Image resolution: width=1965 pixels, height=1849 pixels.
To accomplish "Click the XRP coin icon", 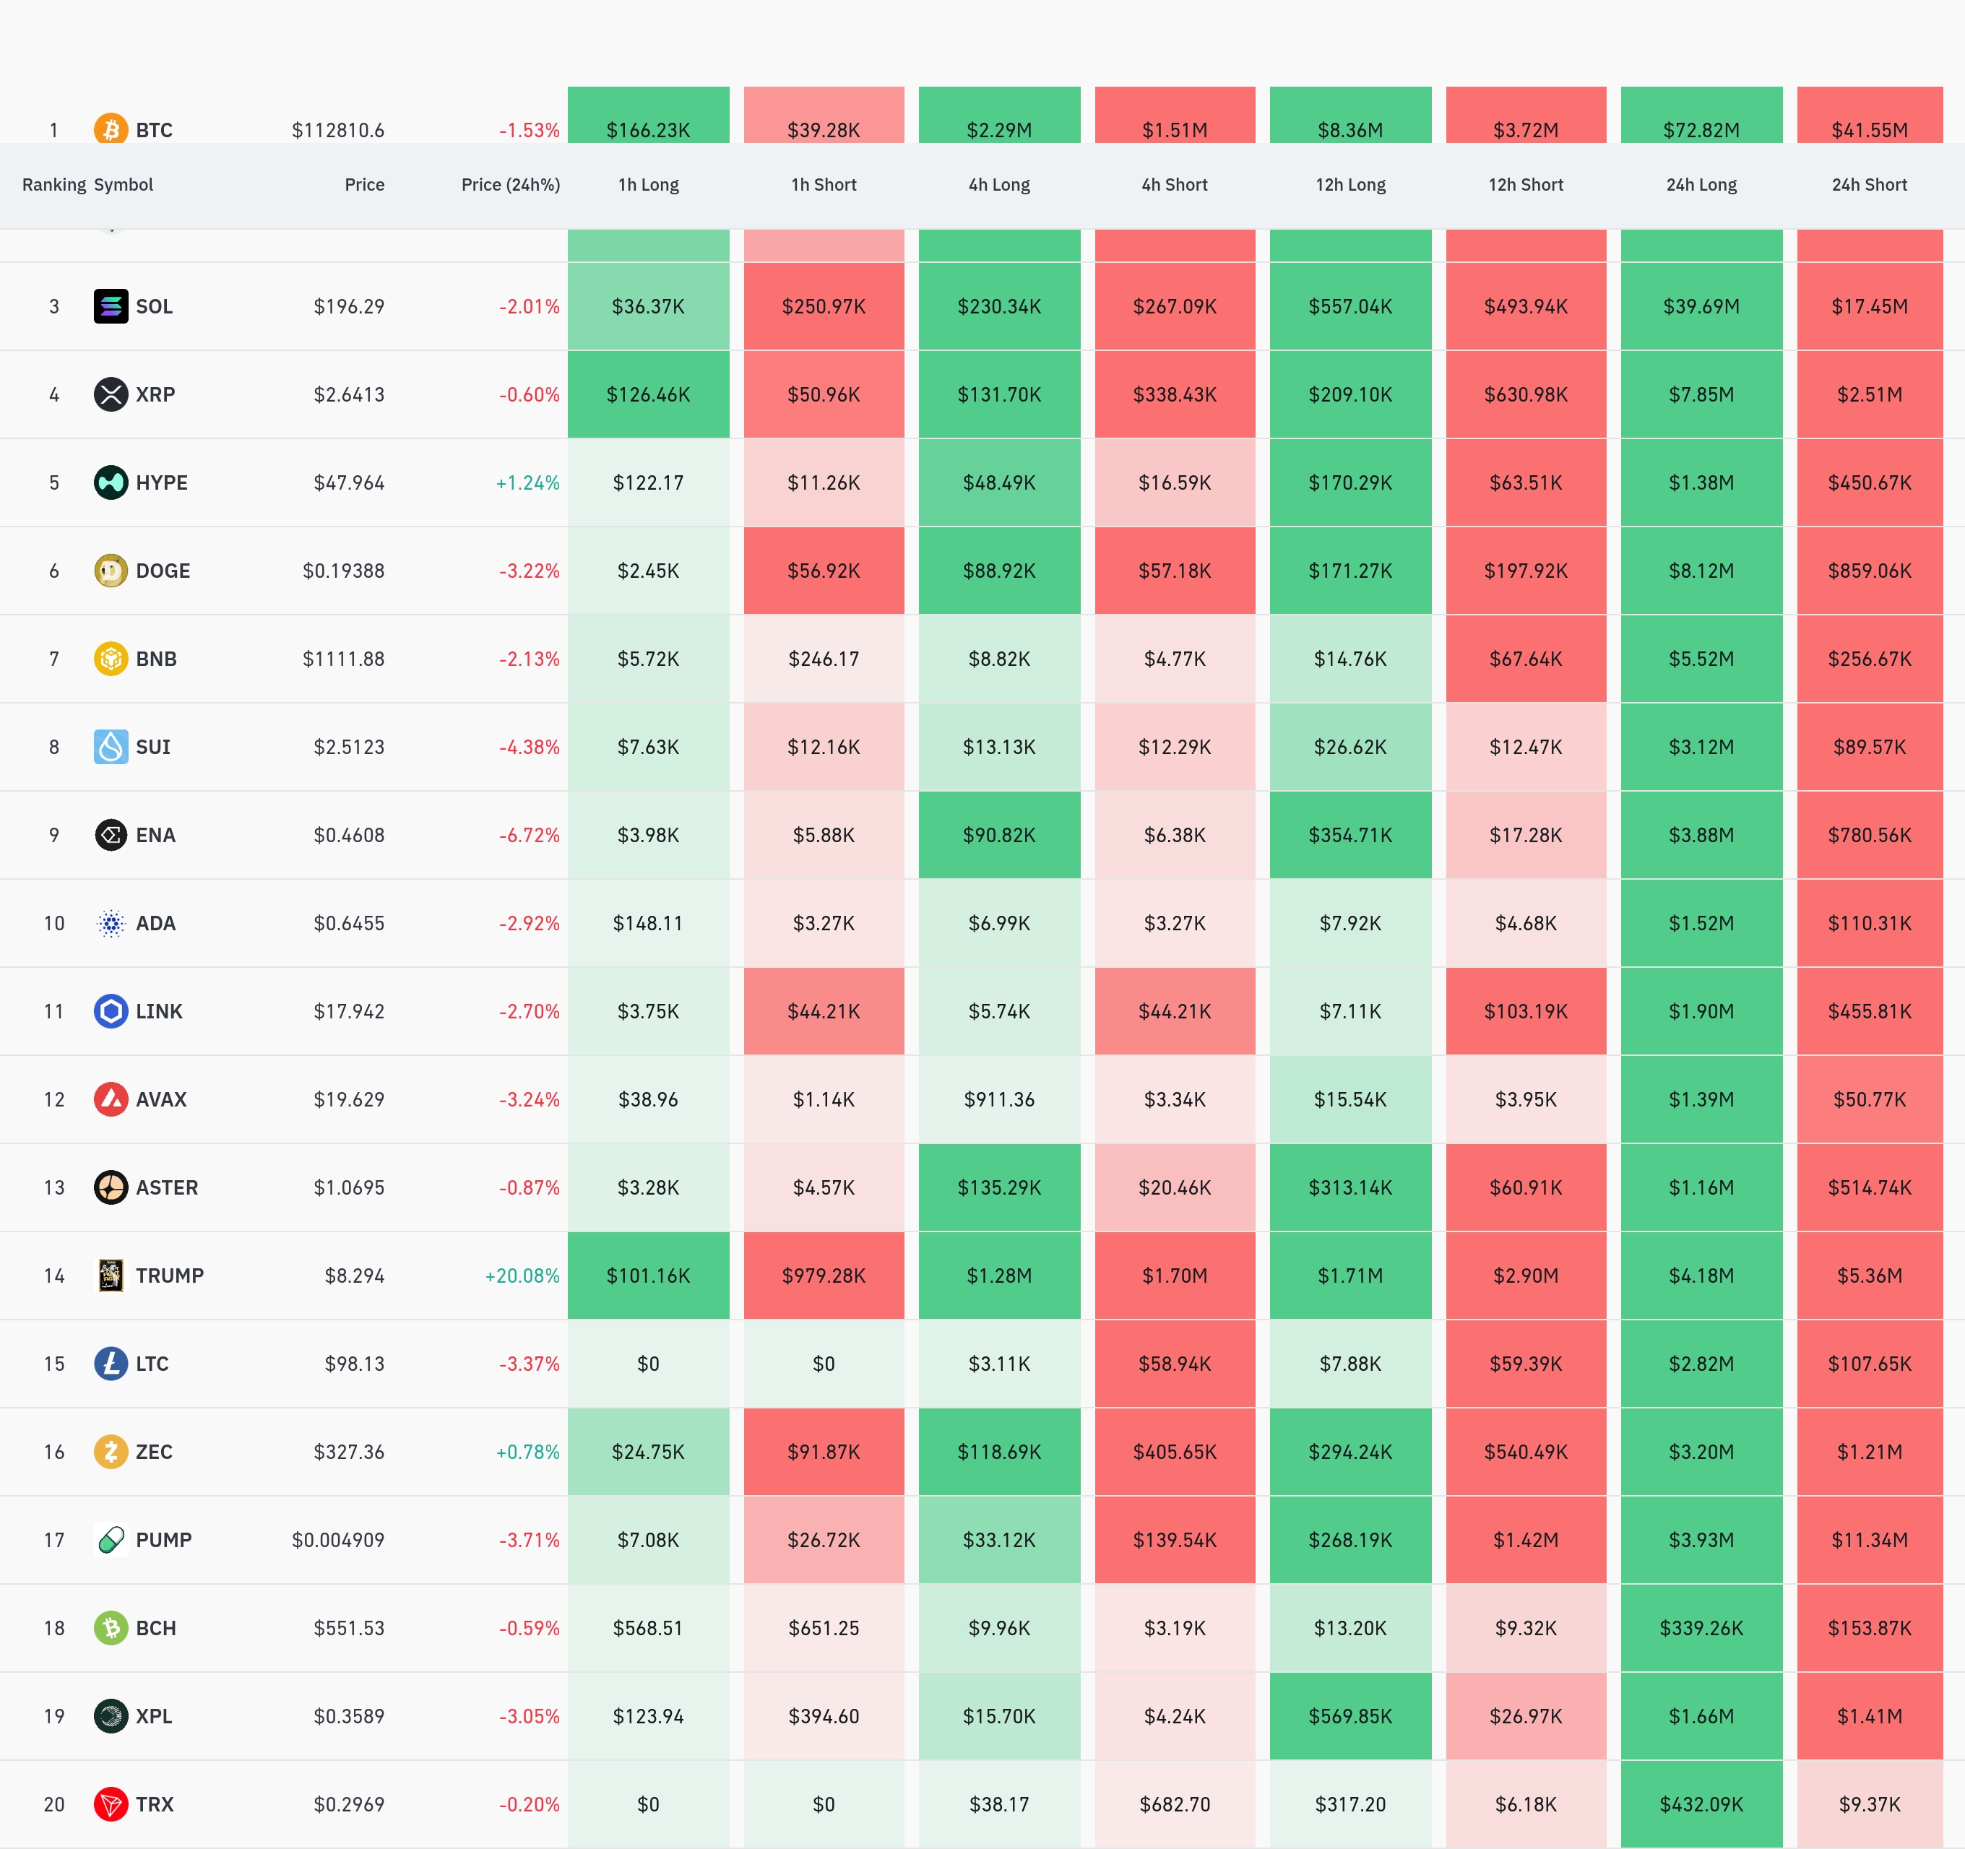I will tap(111, 394).
